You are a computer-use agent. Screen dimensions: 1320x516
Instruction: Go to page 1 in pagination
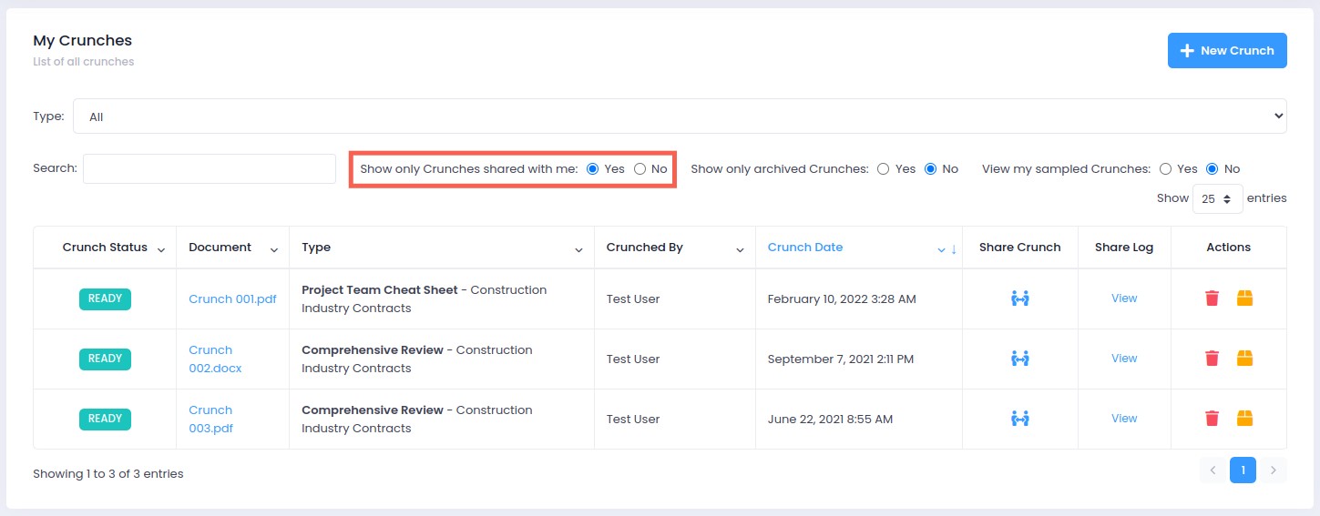click(x=1243, y=470)
